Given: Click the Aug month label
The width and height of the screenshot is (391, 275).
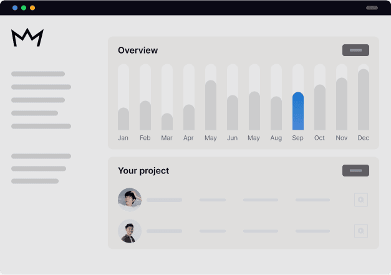Looking at the screenshot, I should coord(276,138).
